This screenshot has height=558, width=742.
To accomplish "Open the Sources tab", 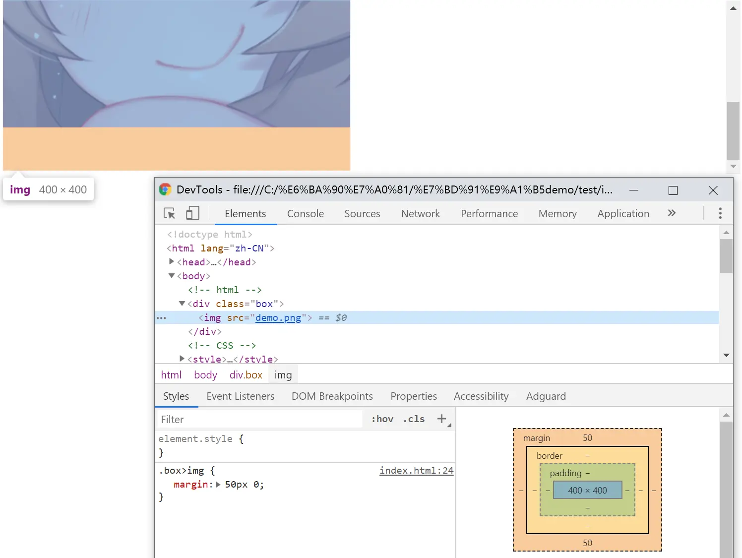I will (363, 214).
